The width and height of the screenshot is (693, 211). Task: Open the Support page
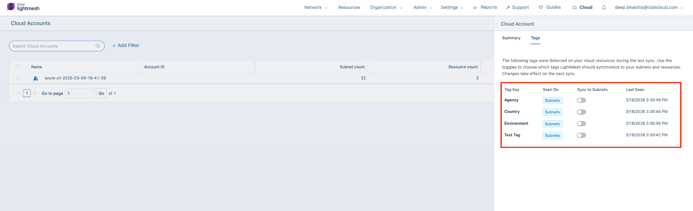tap(517, 7)
